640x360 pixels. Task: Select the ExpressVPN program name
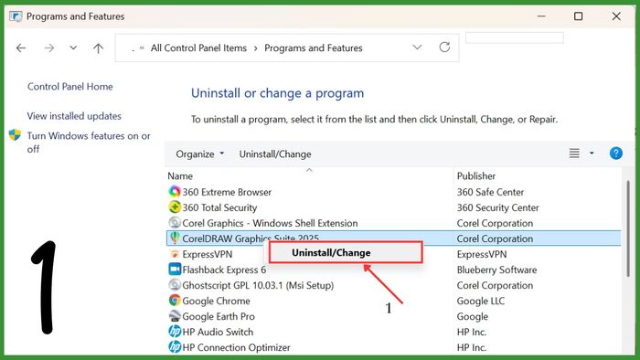(x=207, y=254)
